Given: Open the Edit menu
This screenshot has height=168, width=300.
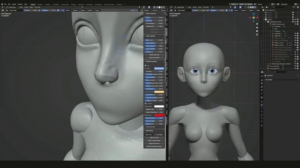Looking at the screenshot, I should 9,4.
